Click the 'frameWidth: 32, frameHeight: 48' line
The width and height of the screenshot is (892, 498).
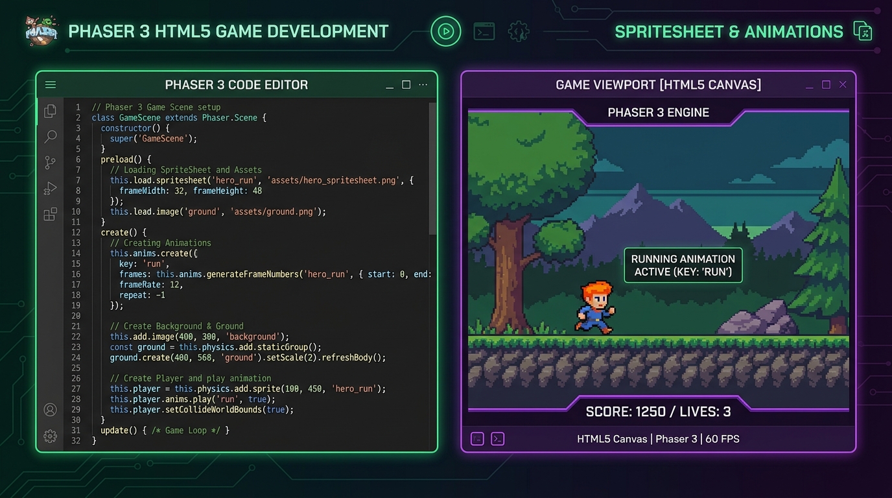pos(191,191)
